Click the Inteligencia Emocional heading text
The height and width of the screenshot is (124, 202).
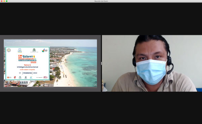click(x=28, y=67)
